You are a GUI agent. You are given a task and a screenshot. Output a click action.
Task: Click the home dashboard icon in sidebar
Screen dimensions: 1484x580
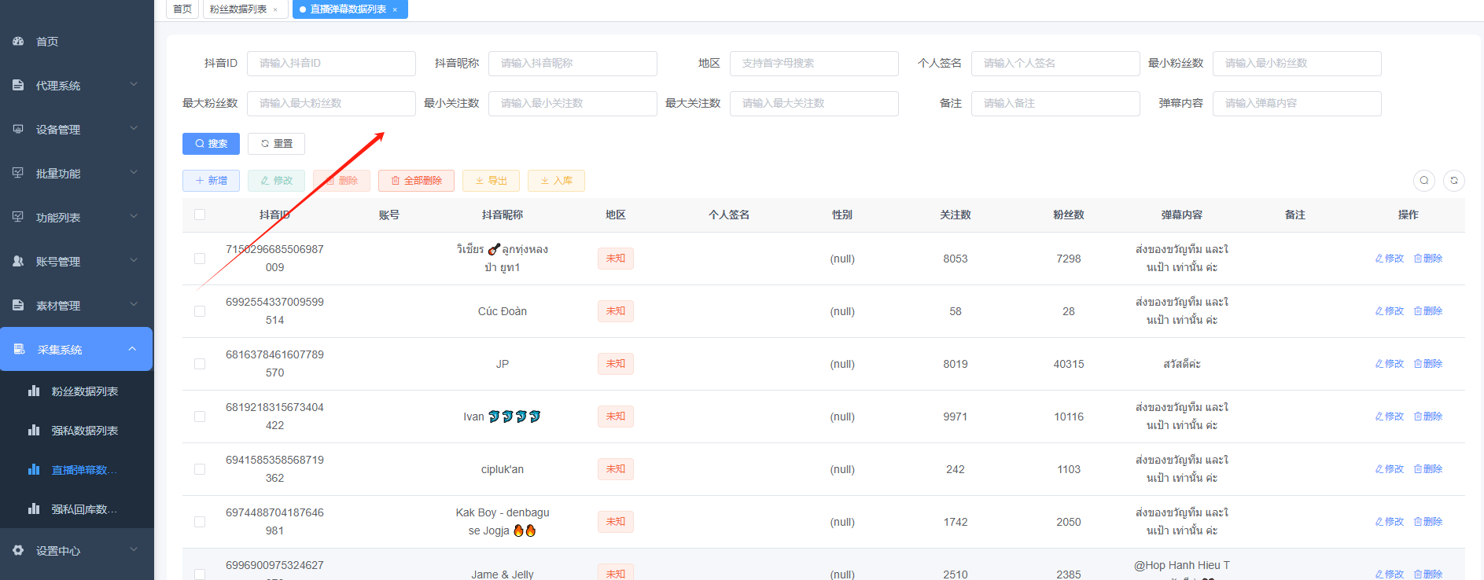pyautogui.click(x=18, y=41)
